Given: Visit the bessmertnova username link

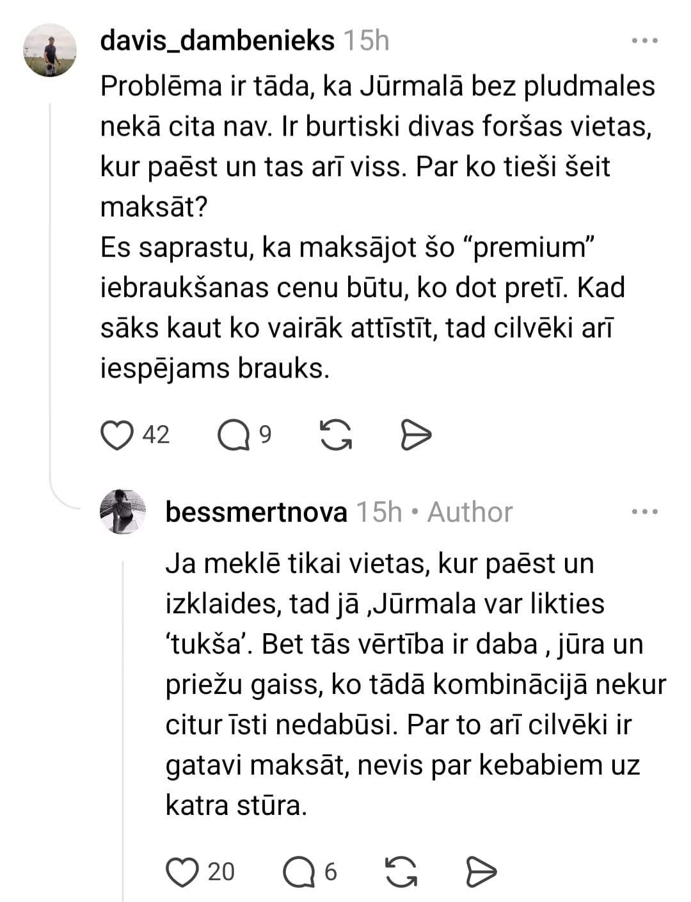Looking at the screenshot, I should [x=256, y=512].
